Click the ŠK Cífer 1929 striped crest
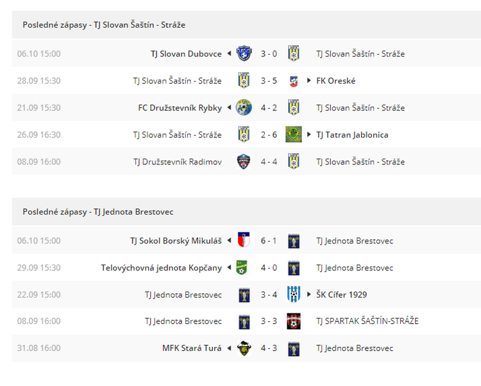The width and height of the screenshot is (481, 386). pyautogui.click(x=294, y=294)
